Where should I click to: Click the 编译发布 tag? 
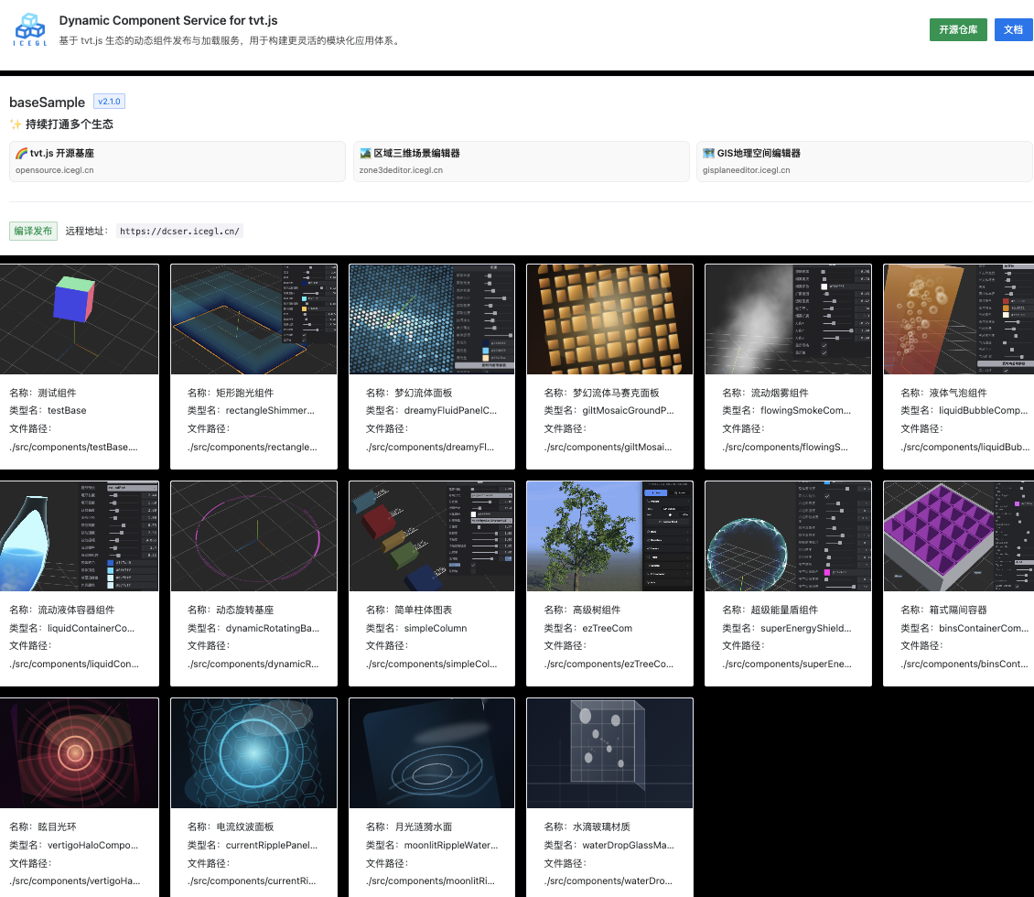coord(34,231)
